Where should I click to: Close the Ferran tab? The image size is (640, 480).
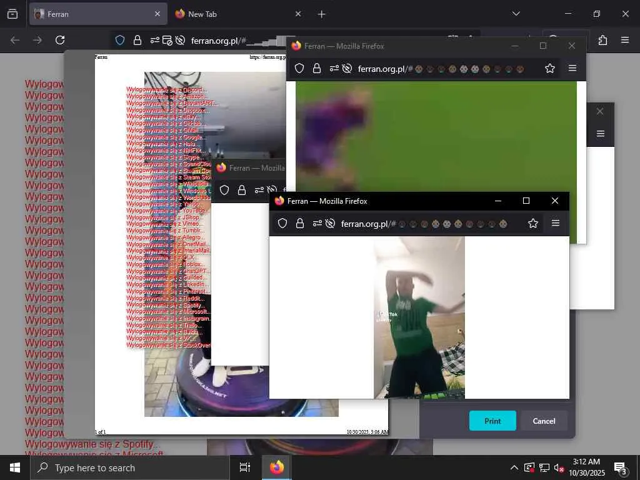pos(157,14)
